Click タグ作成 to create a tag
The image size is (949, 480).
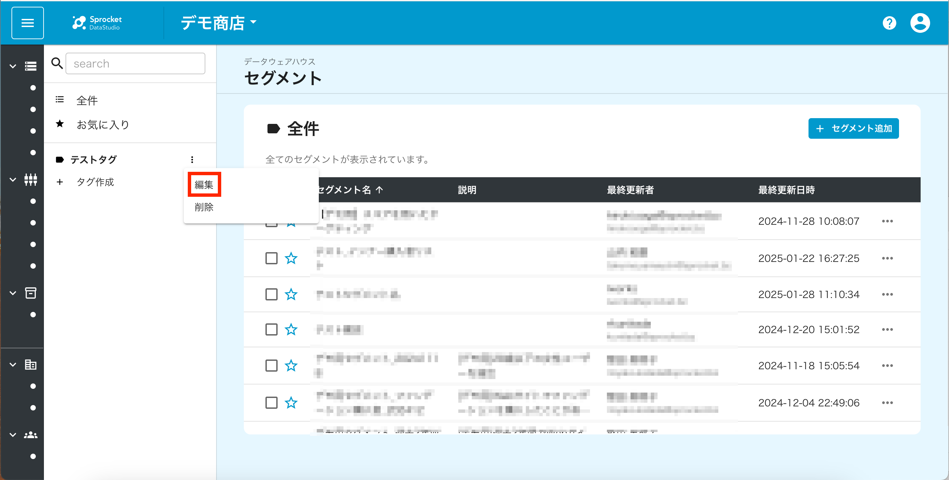[95, 182]
